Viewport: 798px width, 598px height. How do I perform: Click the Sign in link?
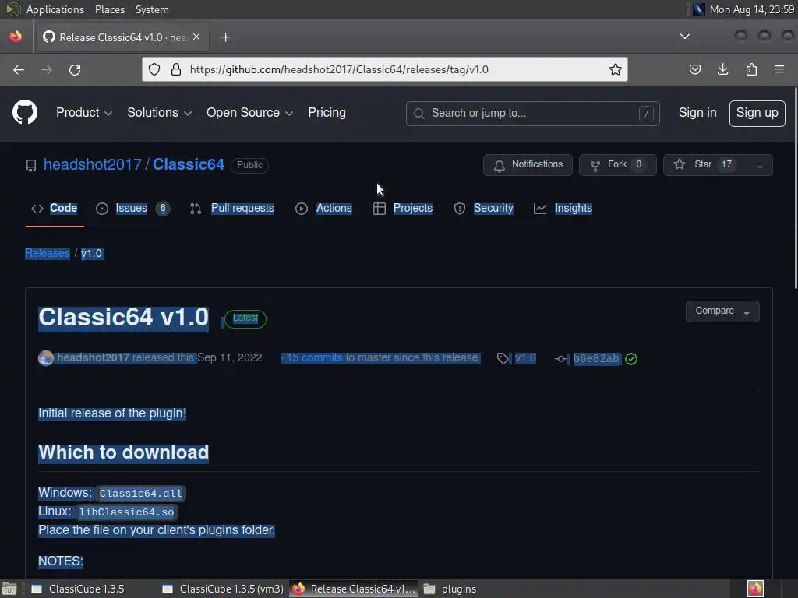pyautogui.click(x=697, y=112)
